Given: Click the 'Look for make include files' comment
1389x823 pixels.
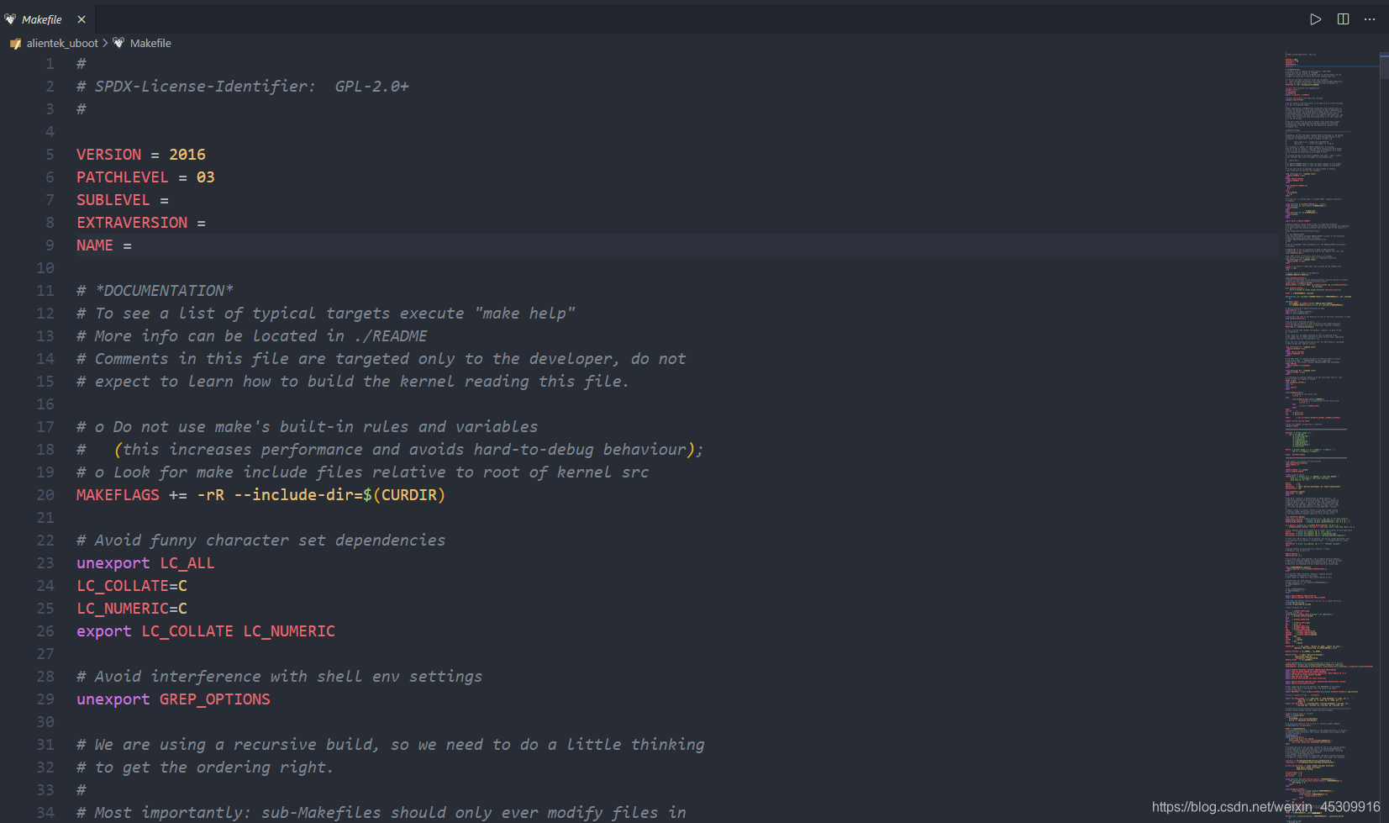Looking at the screenshot, I should [x=363, y=472].
